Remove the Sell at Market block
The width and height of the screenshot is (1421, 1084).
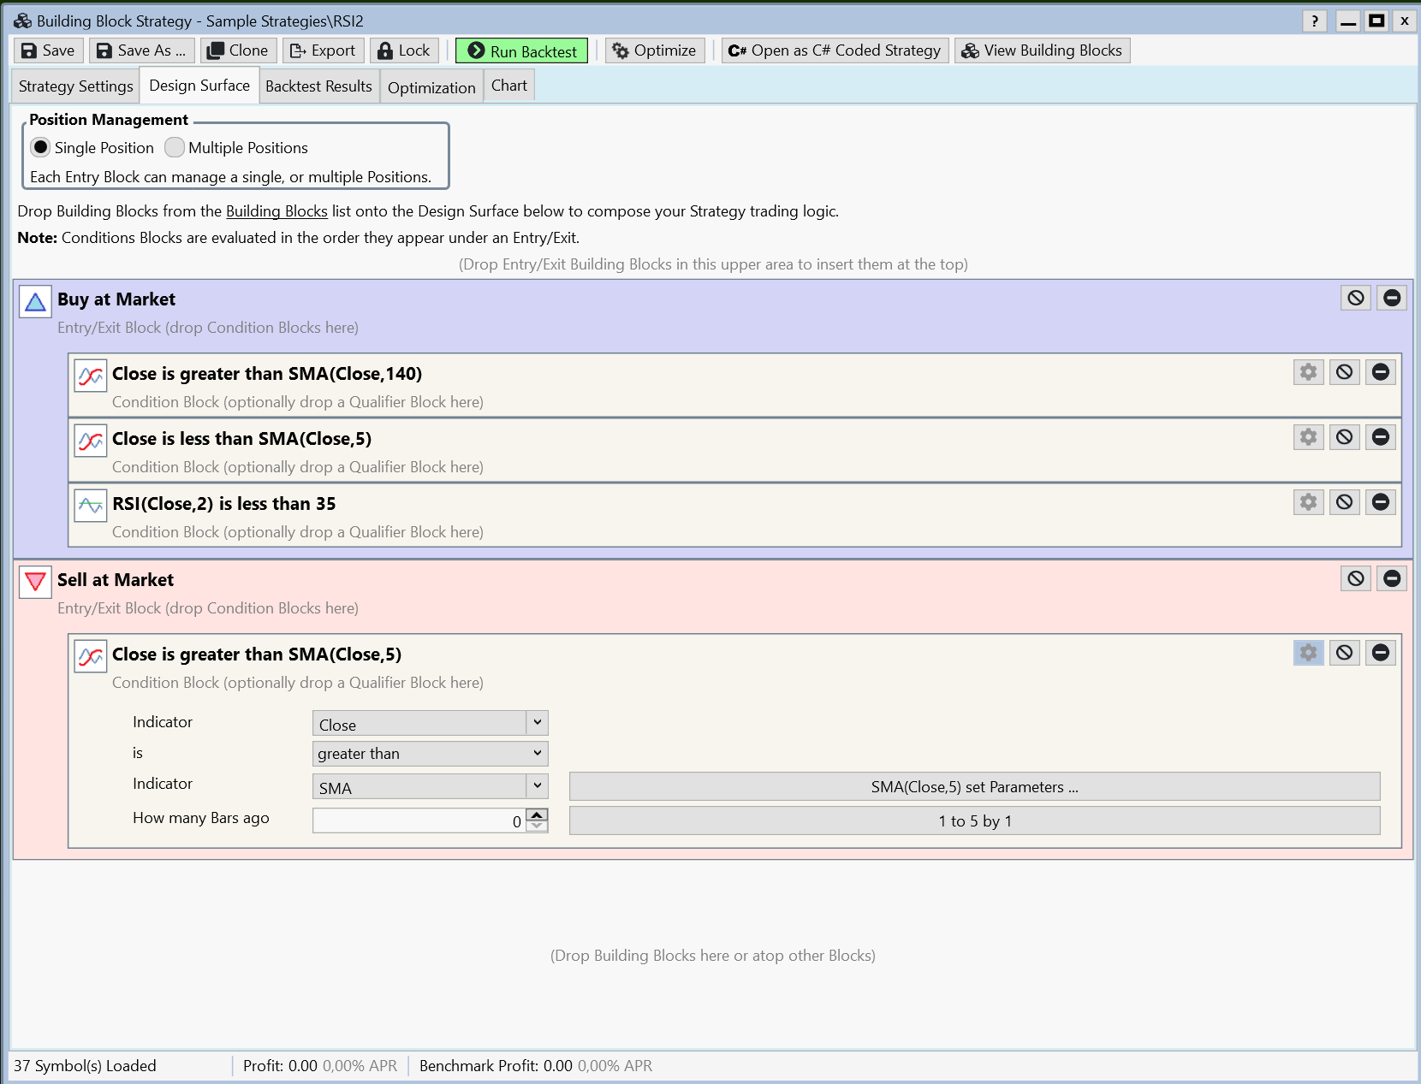pos(1392,578)
